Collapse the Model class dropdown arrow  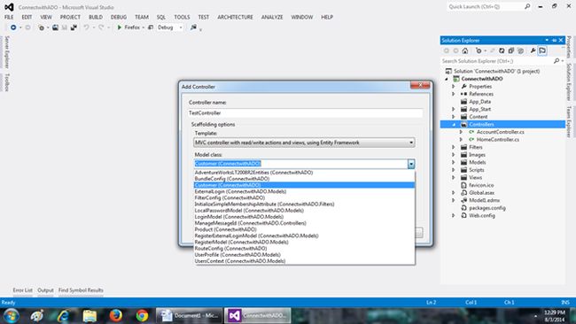411,164
